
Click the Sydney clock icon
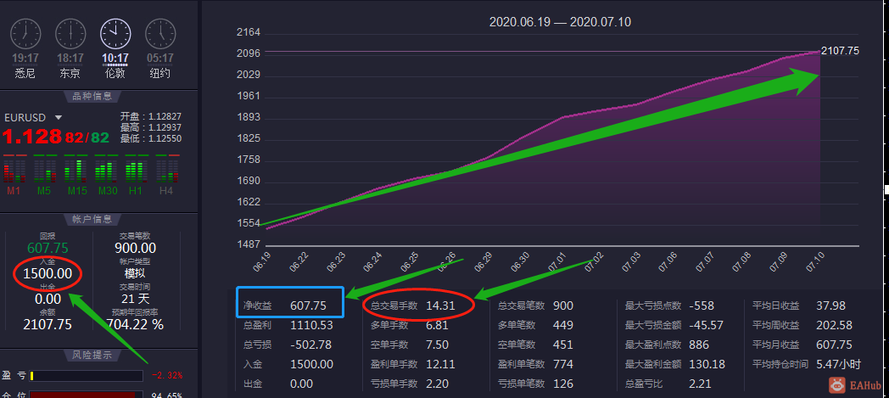(x=25, y=33)
